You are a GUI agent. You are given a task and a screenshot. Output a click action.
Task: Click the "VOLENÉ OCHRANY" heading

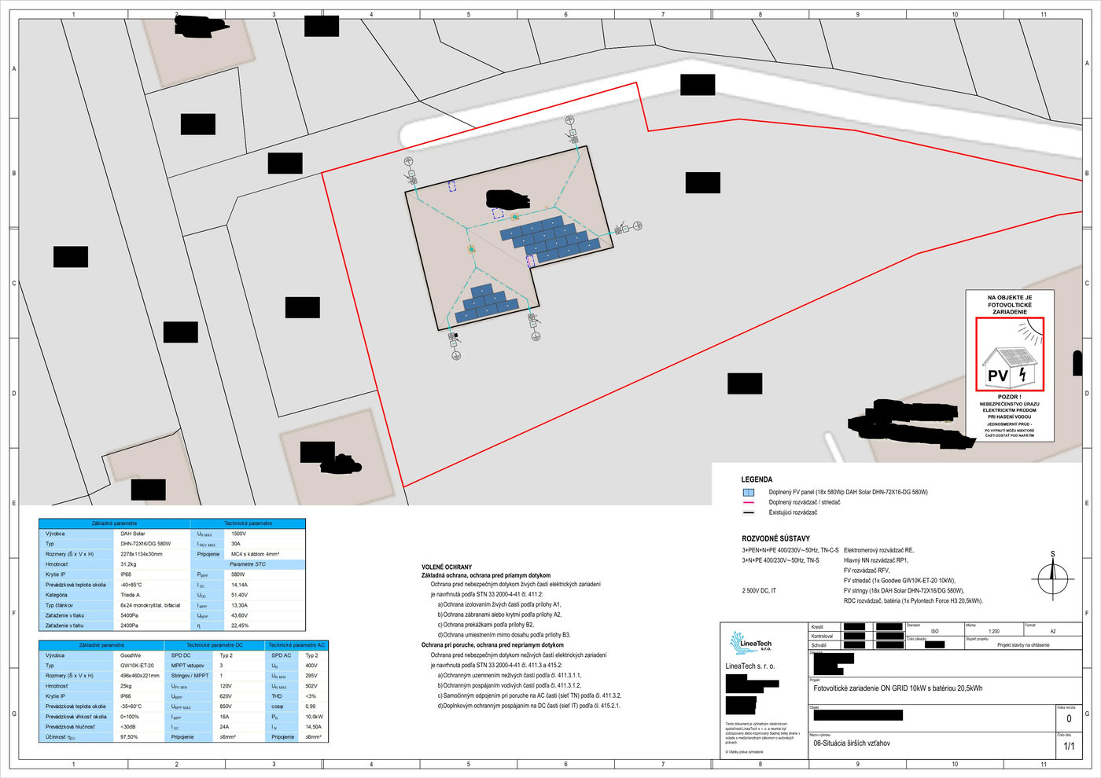[447, 567]
